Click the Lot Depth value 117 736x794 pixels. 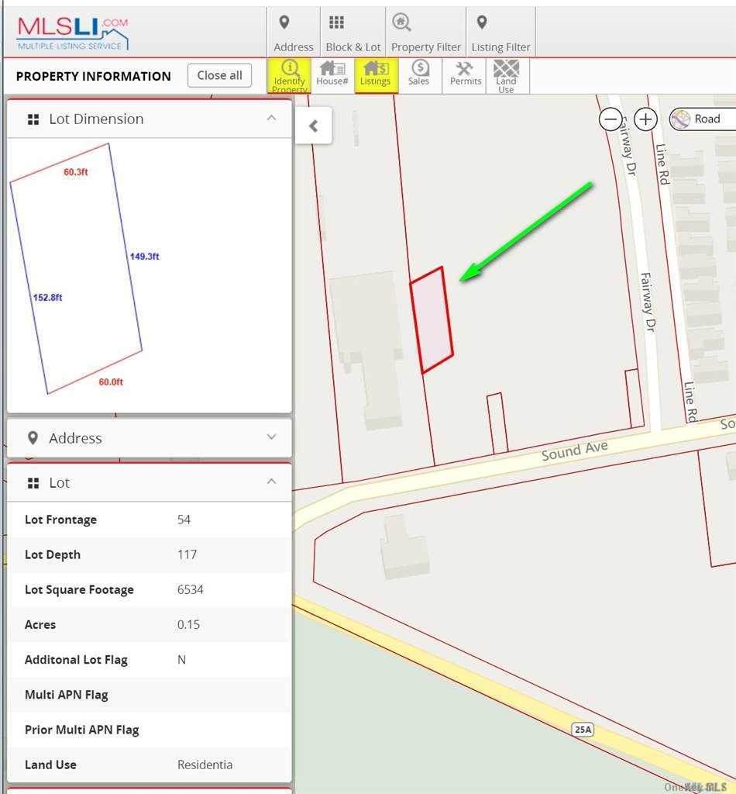click(x=187, y=554)
